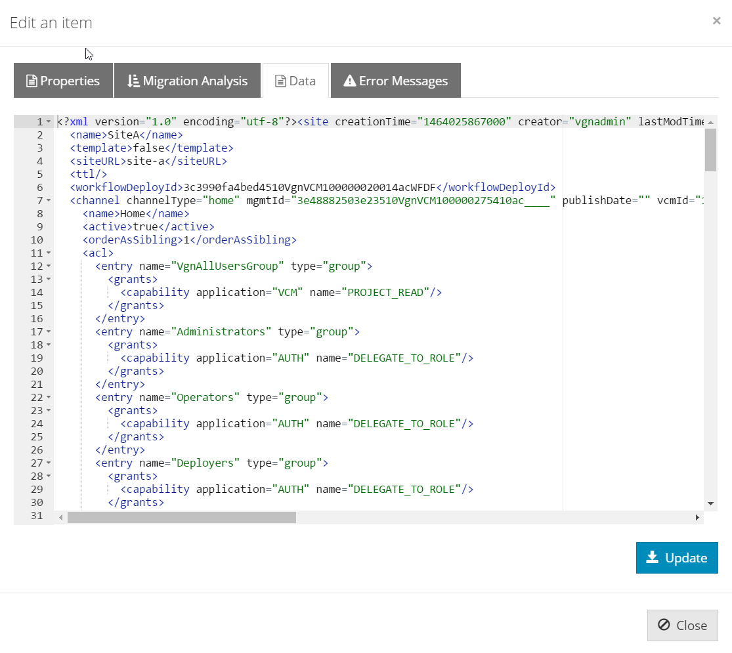Click the warning triangle icon on Error Messages
732x653 pixels.
(x=350, y=81)
